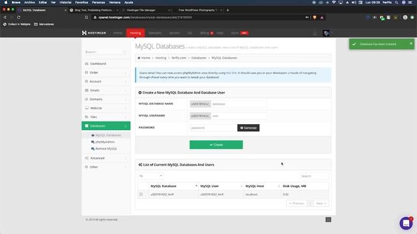Viewport: 417px width, 234px height.
Task: Open the Brave Shields lion icon
Action: pyautogui.click(x=315, y=18)
